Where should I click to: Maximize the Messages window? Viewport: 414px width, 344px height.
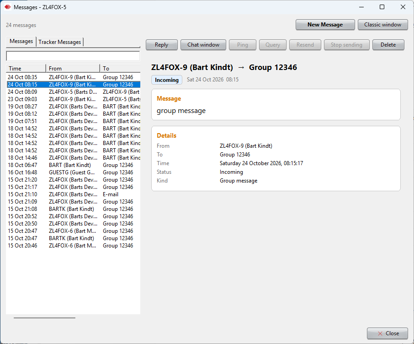click(382, 7)
